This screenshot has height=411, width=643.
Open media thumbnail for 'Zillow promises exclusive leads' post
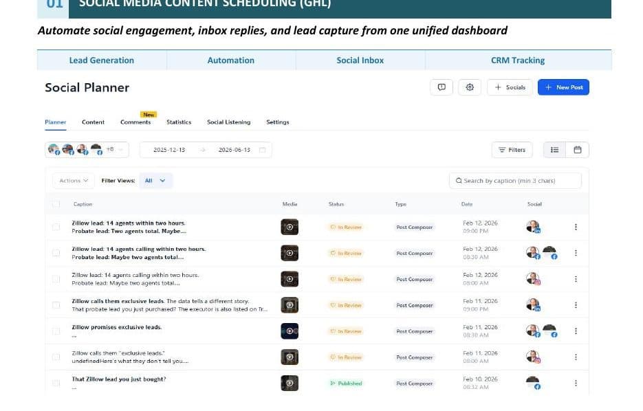click(x=290, y=331)
